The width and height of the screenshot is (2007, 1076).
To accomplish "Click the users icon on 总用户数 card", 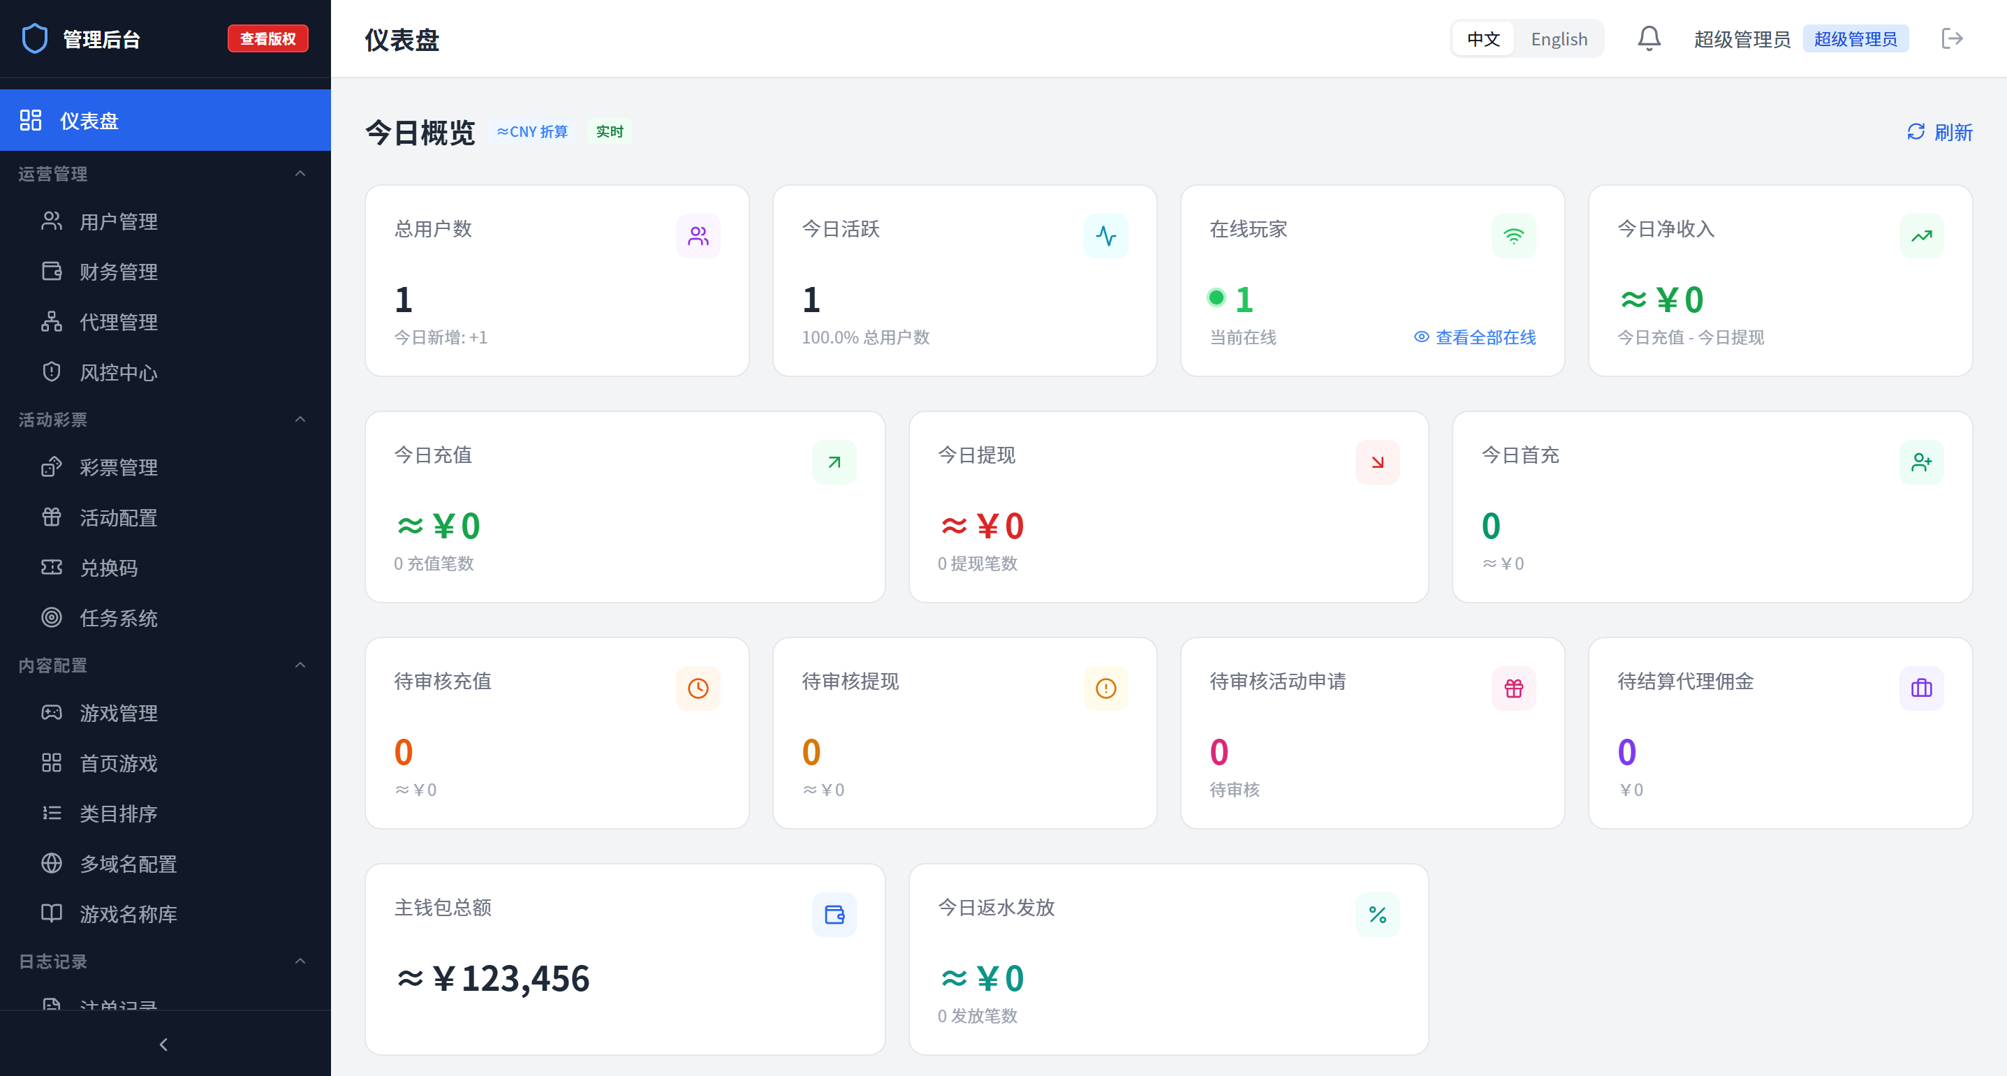I will click(x=698, y=236).
